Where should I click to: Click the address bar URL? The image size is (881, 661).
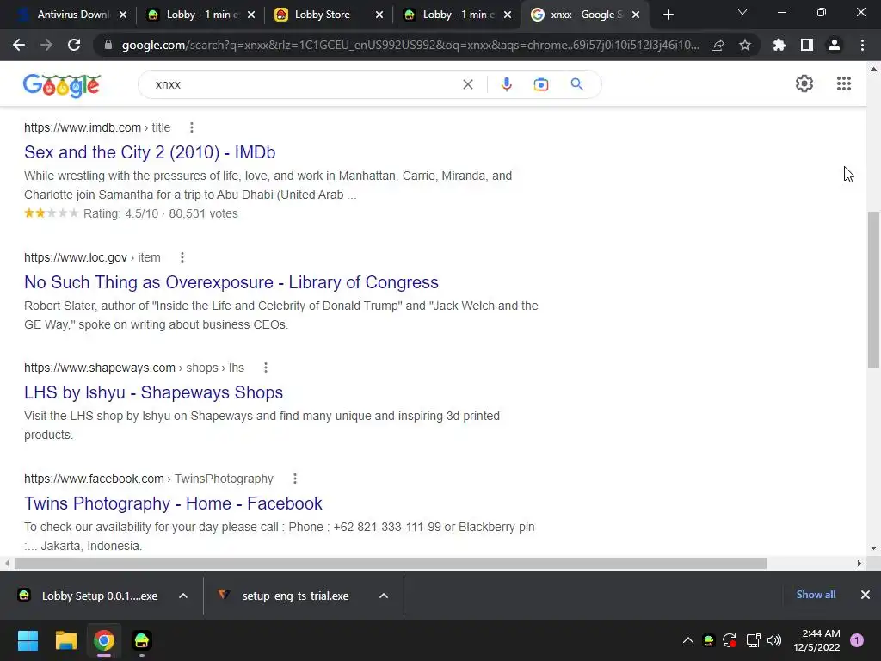[410, 45]
